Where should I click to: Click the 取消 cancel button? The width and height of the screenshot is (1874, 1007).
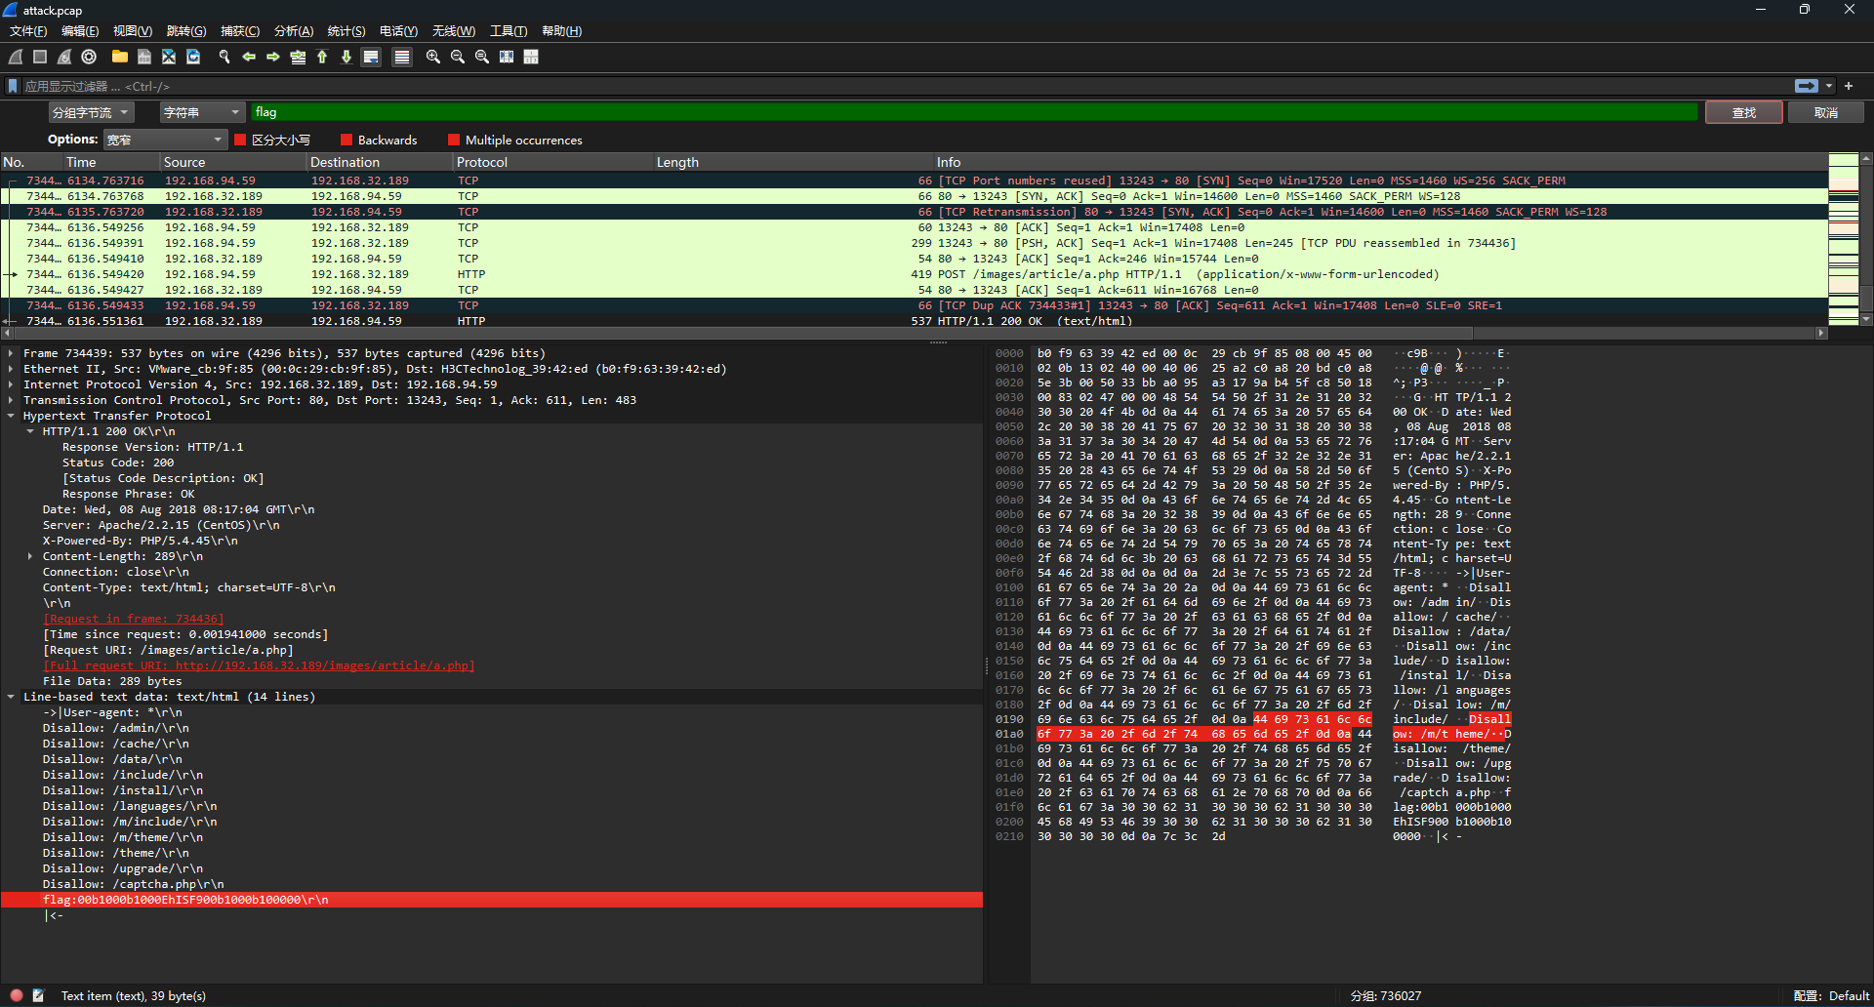tap(1826, 112)
